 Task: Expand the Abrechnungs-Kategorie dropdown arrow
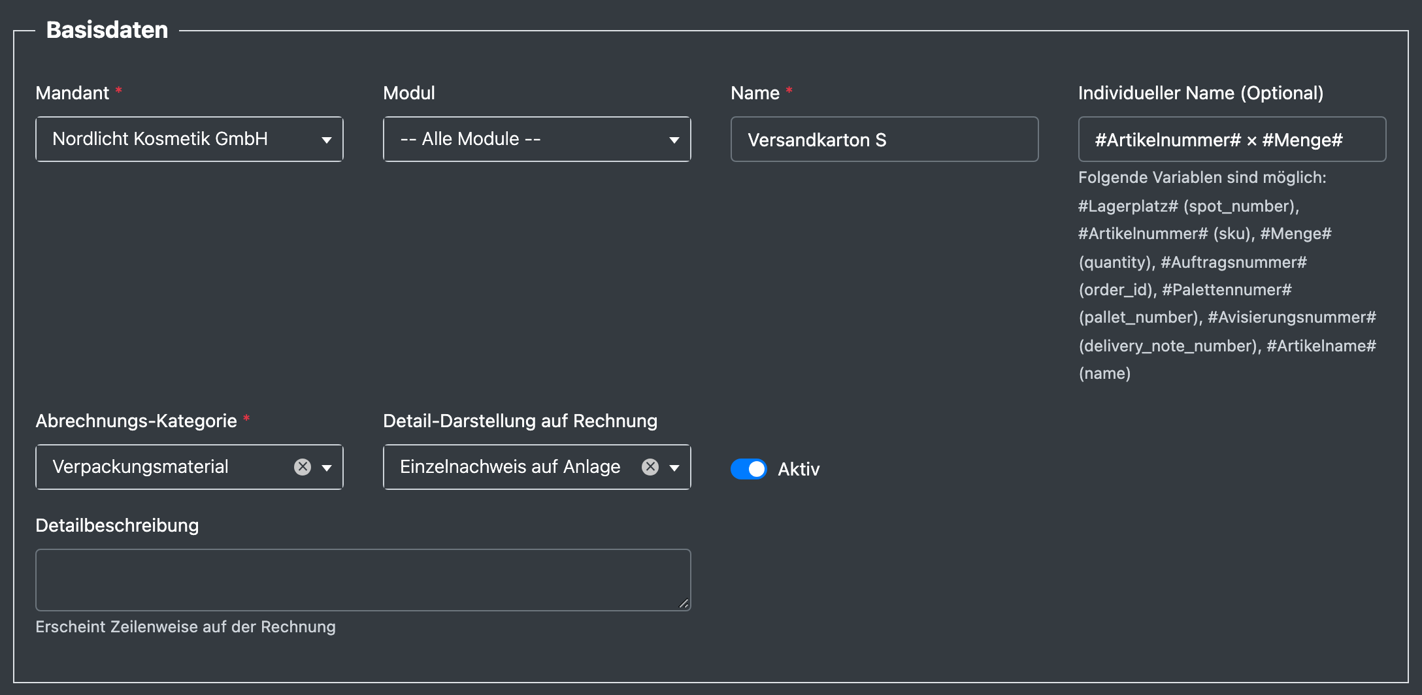pyautogui.click(x=327, y=468)
